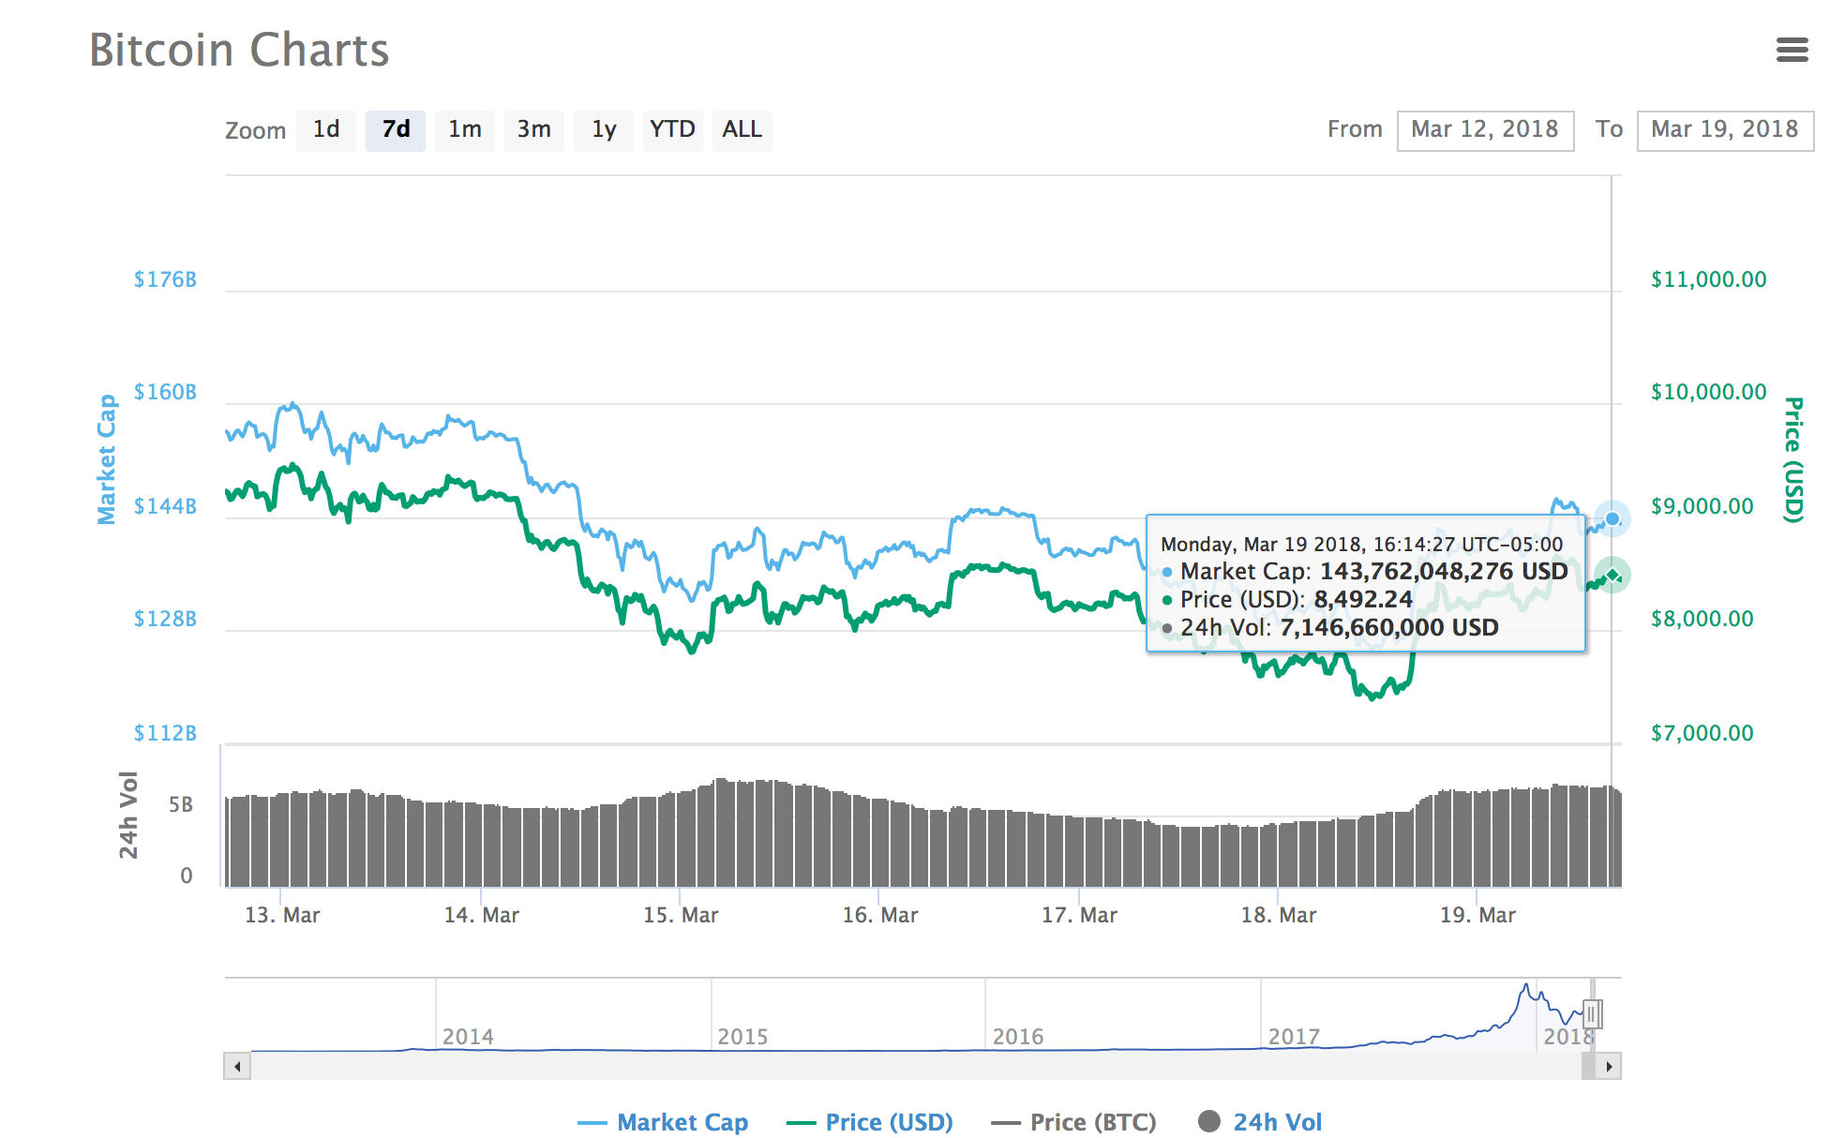Click the $10,000.00 price axis value
This screenshot has height=1138, width=1845.
click(x=1708, y=392)
